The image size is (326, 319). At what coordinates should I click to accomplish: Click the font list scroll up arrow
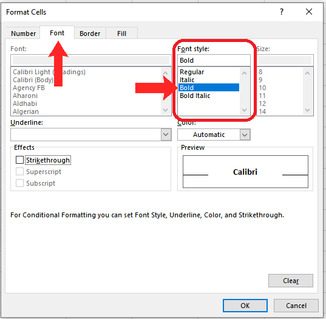coord(166,73)
